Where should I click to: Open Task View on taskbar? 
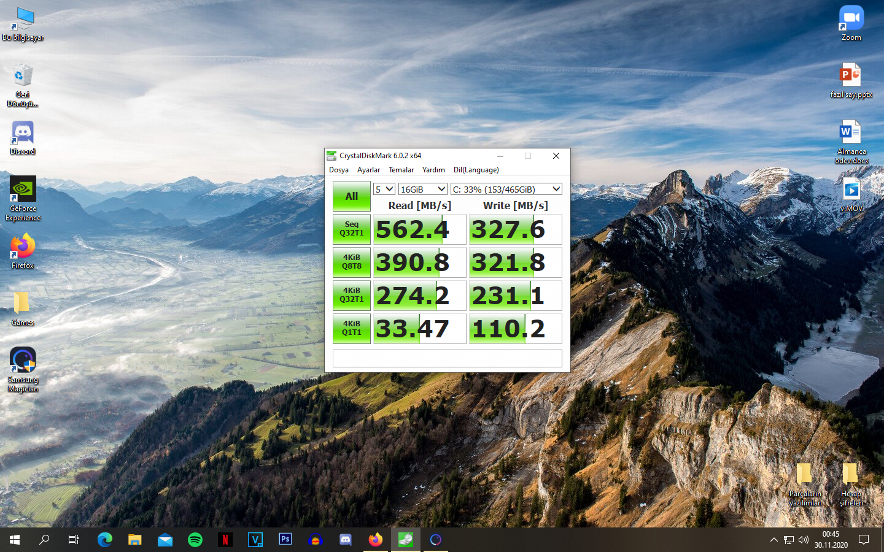pyautogui.click(x=74, y=540)
